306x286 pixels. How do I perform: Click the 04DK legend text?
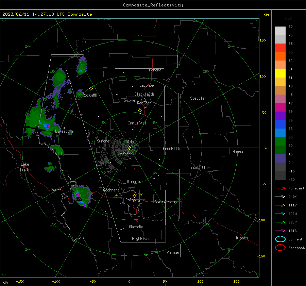(292, 197)
